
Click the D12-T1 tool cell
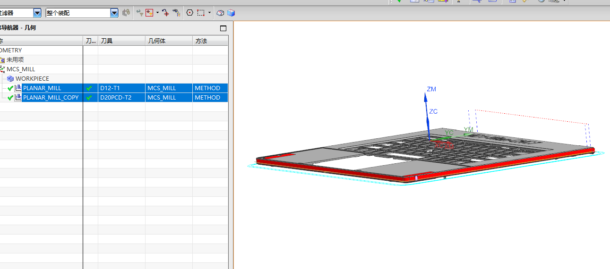click(121, 88)
